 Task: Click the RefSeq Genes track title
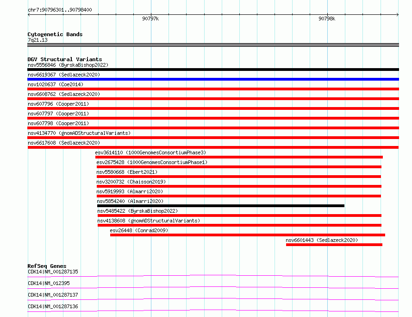coord(47,266)
